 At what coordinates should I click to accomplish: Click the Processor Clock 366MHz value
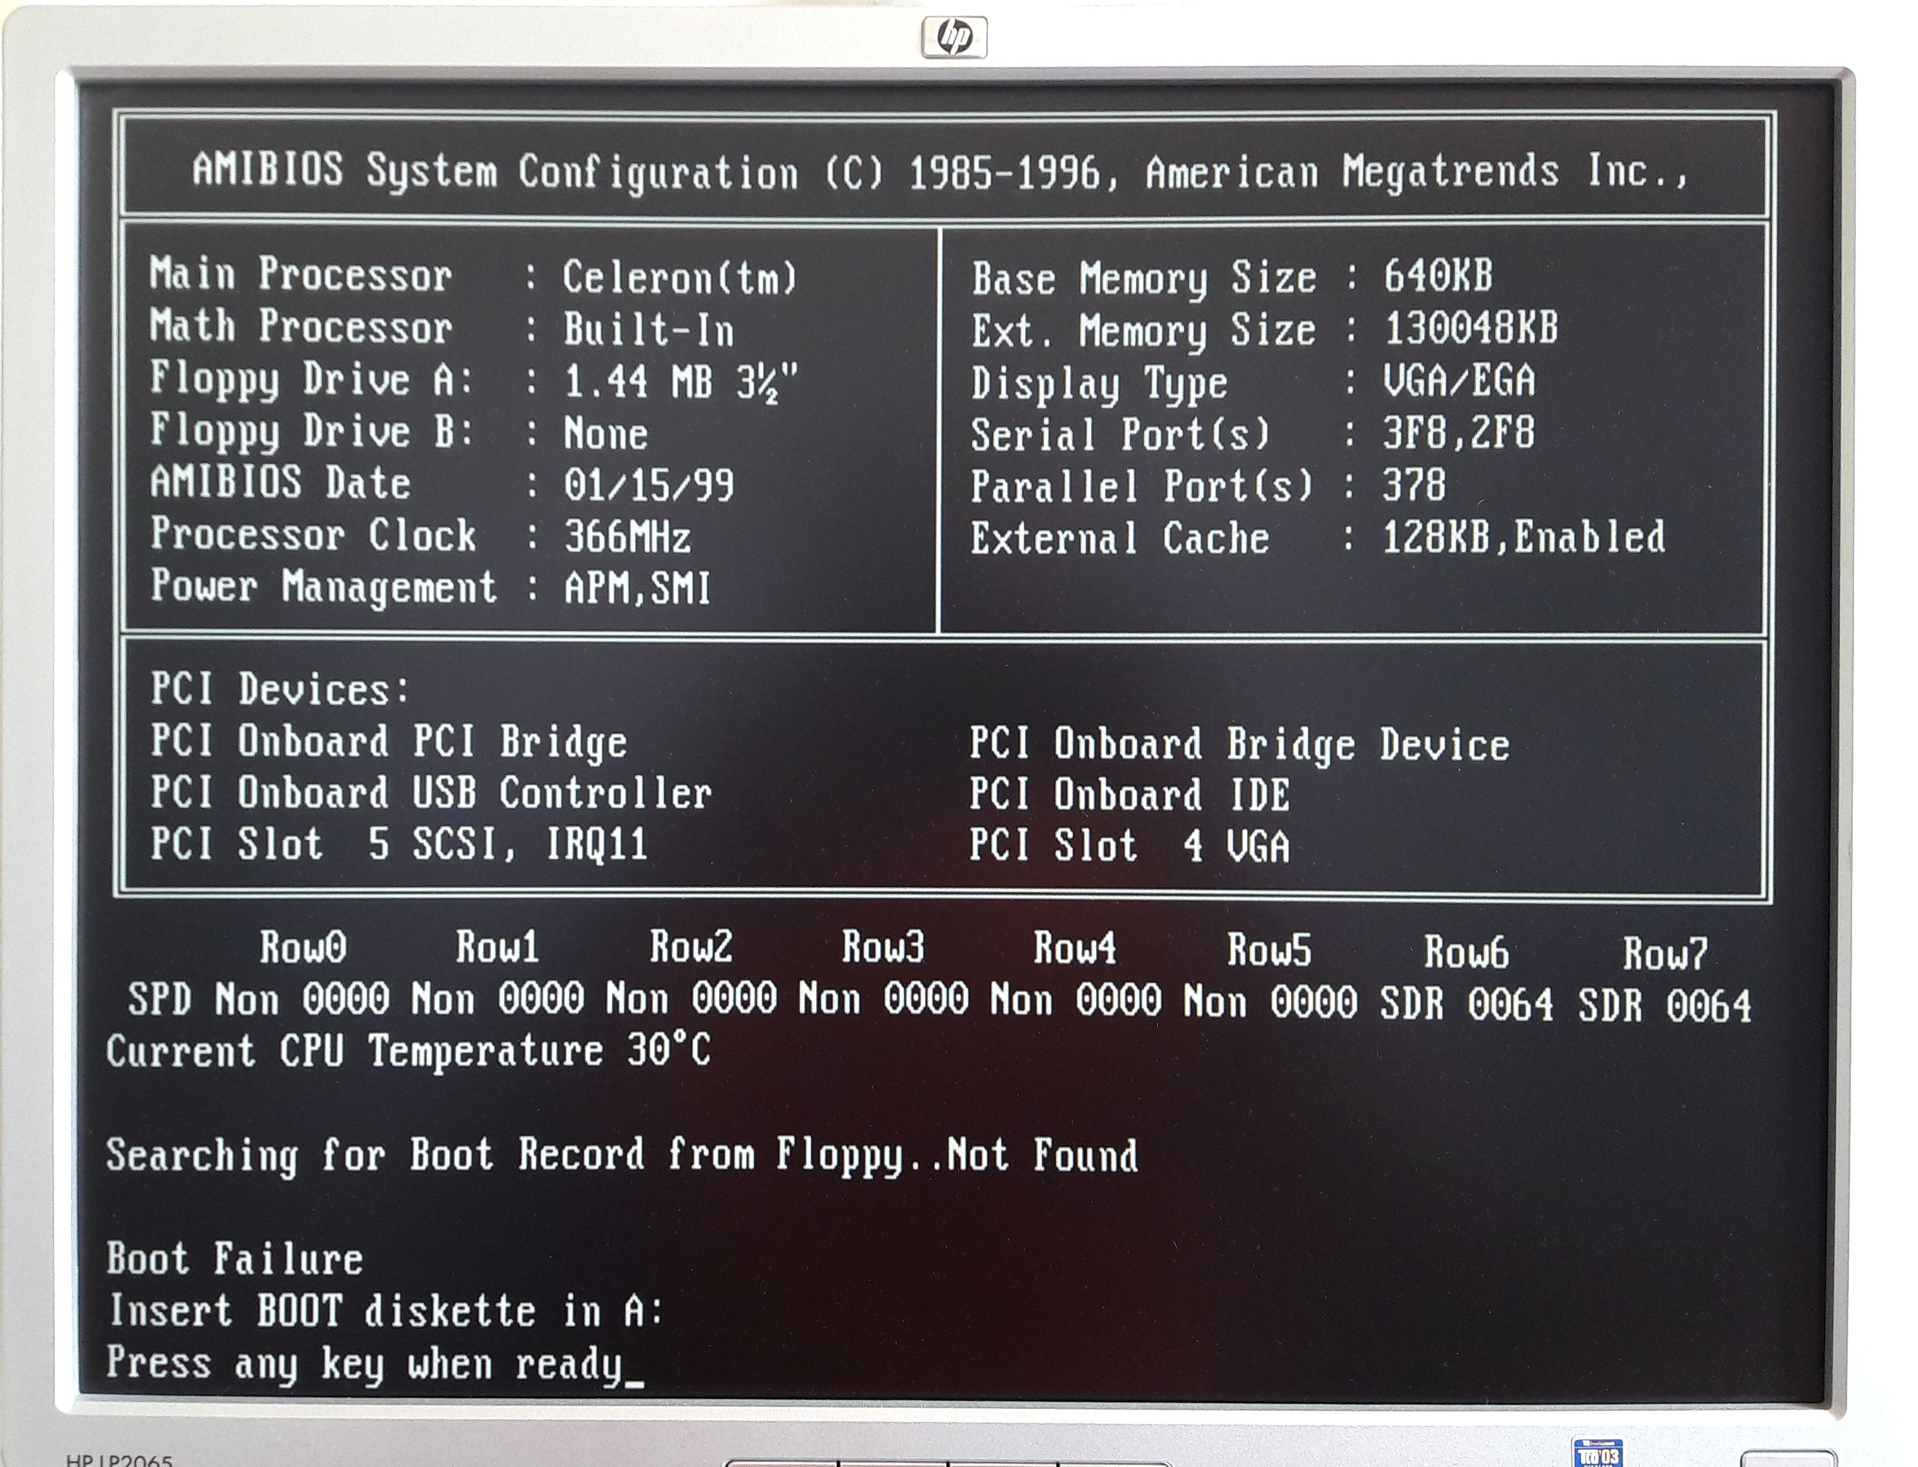[627, 536]
